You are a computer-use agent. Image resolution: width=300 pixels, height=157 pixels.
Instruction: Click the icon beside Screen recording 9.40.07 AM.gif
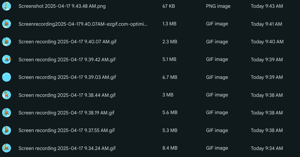6,42
